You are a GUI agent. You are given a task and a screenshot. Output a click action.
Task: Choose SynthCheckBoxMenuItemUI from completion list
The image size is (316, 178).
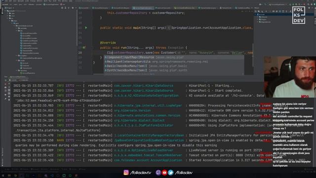(x=174, y=70)
